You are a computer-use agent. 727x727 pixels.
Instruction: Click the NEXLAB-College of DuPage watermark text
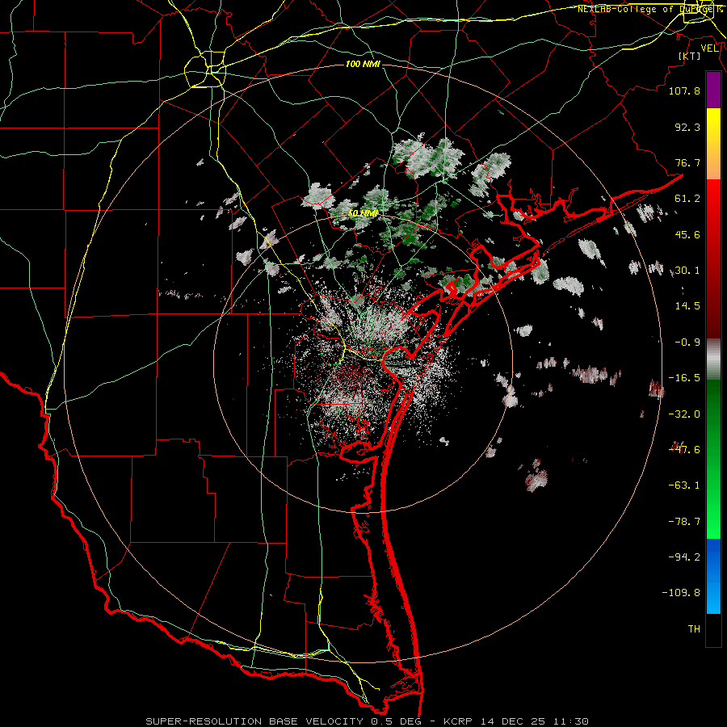(650, 9)
